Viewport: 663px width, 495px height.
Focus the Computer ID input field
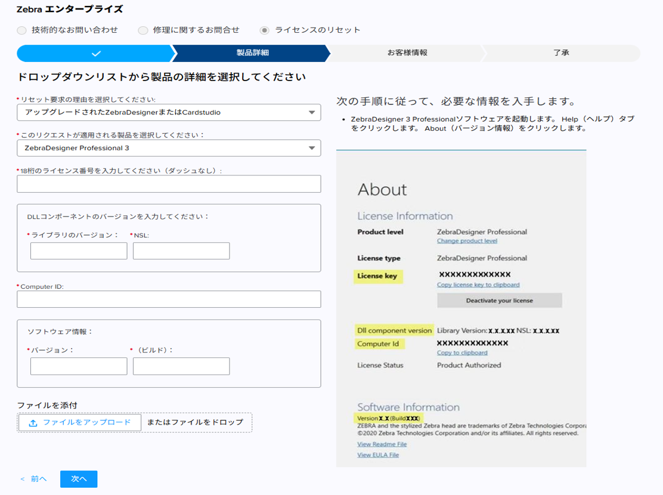(169, 299)
